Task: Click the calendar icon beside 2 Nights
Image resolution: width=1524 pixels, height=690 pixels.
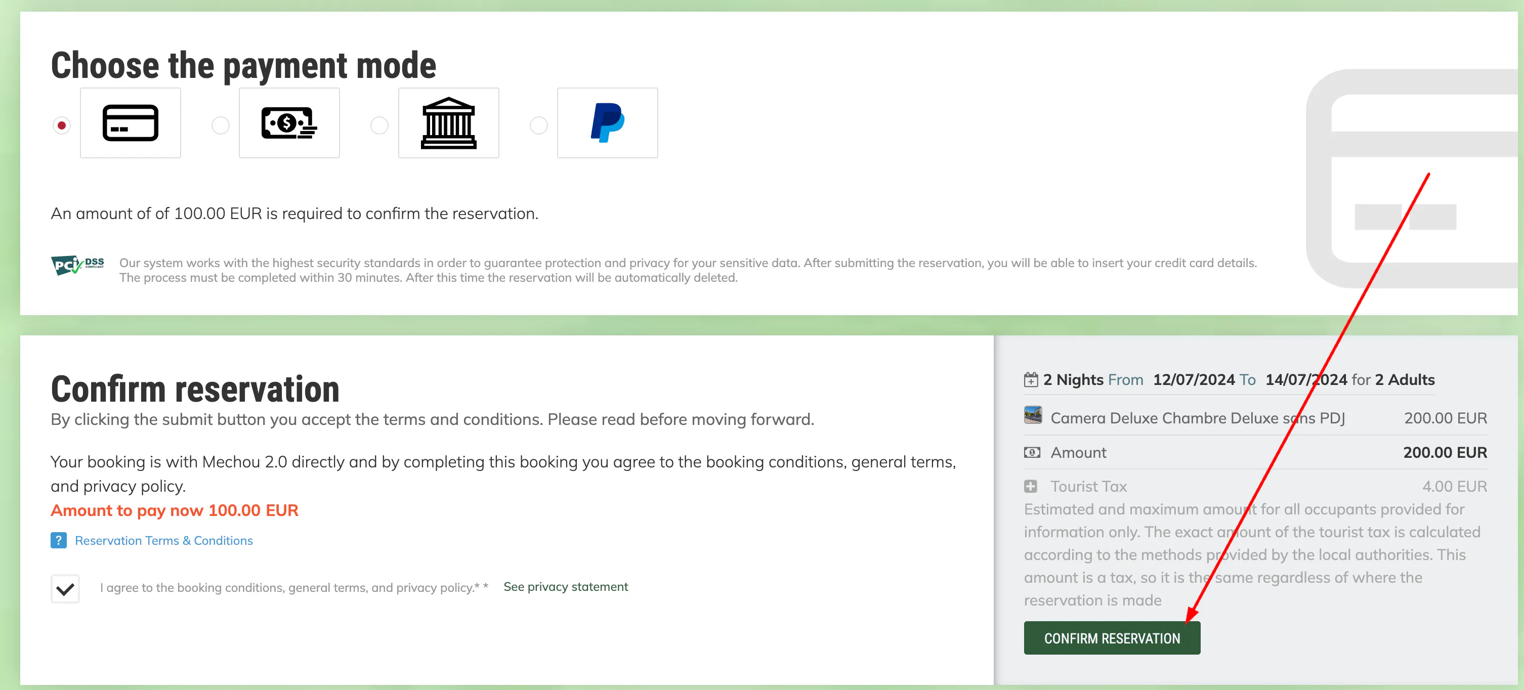Action: pos(1031,379)
